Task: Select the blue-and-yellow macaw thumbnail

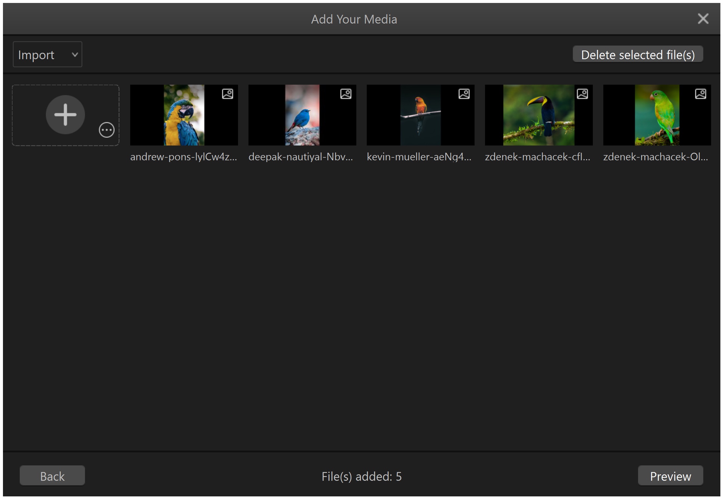Action: click(x=184, y=115)
